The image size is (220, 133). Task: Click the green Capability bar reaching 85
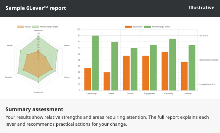point(173,65)
